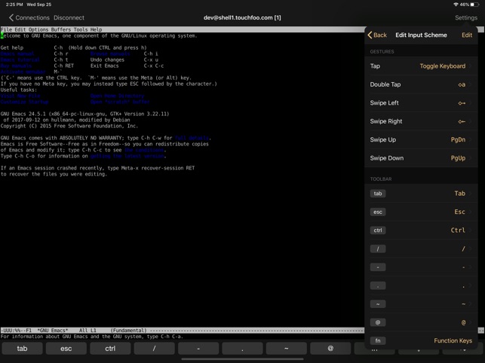Click the Wi-Fi icon in status bar
The width and height of the screenshot is (485, 363).
tap(456, 5)
